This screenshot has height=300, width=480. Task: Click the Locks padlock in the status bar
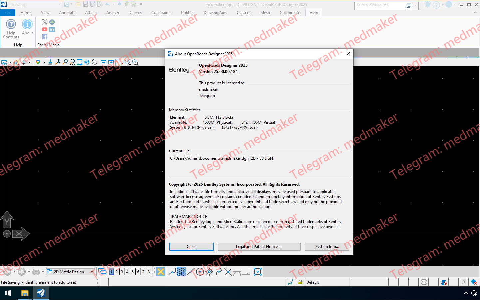click(300, 282)
